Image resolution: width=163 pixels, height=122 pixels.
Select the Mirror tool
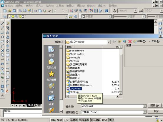coord(8,33)
